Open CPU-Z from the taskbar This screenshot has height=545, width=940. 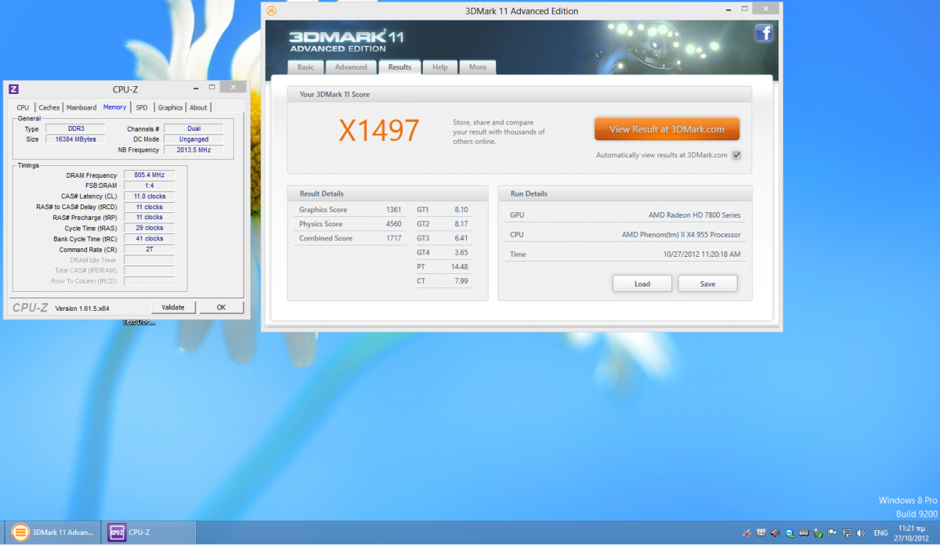(x=150, y=532)
